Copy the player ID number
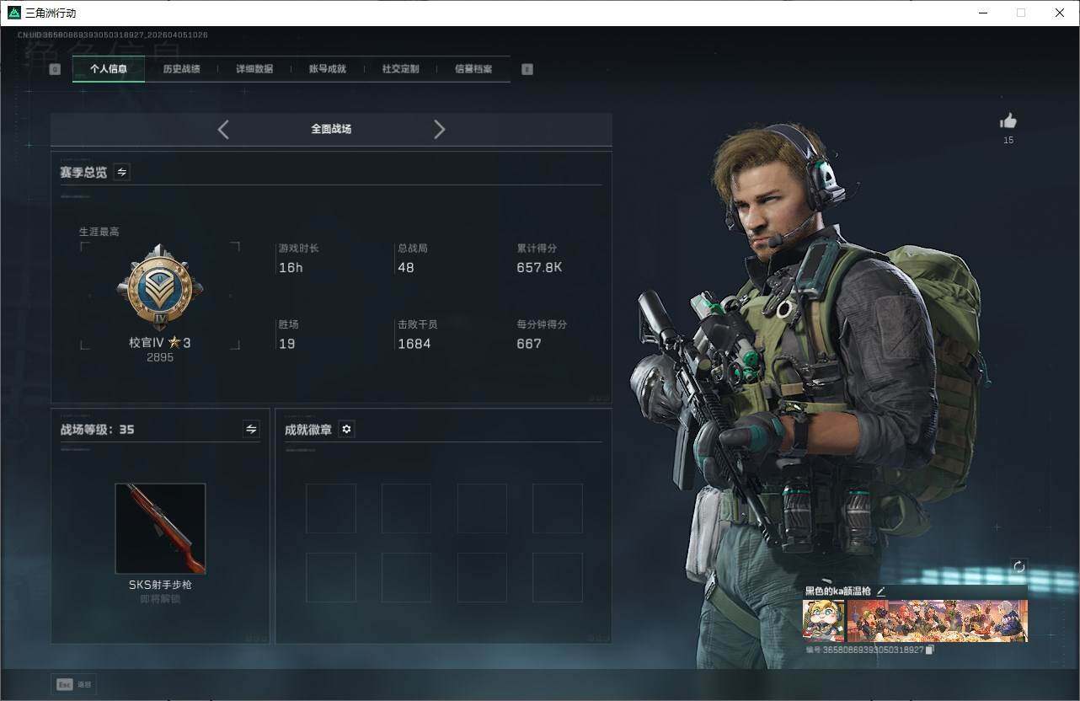This screenshot has width=1080, height=701. [930, 650]
